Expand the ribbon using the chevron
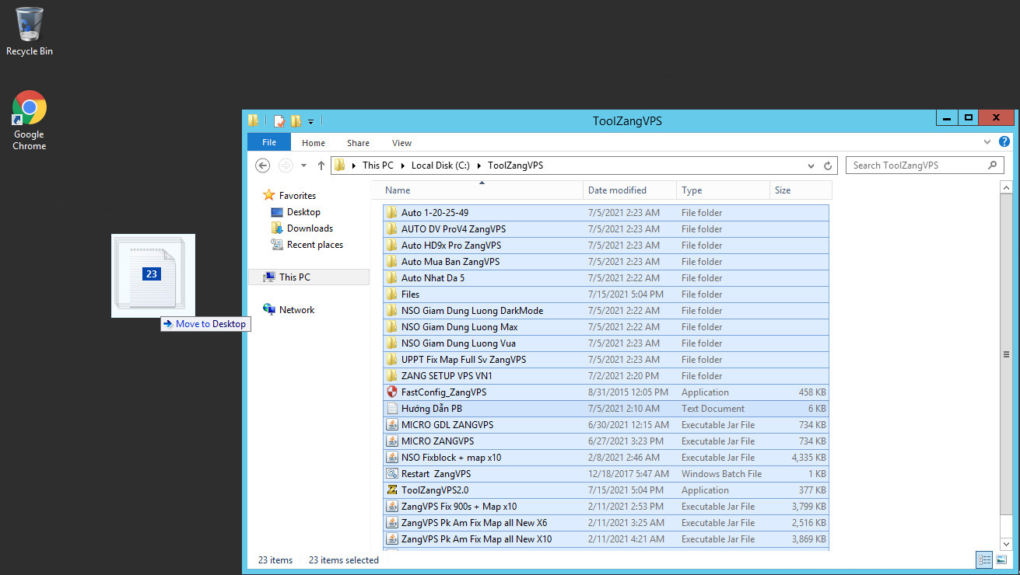Image resolution: width=1020 pixels, height=575 pixels. tap(988, 142)
